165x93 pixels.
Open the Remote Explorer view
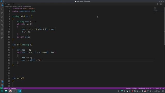click(x=2, y=25)
